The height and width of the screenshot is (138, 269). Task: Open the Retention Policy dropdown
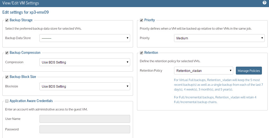(x=204, y=71)
